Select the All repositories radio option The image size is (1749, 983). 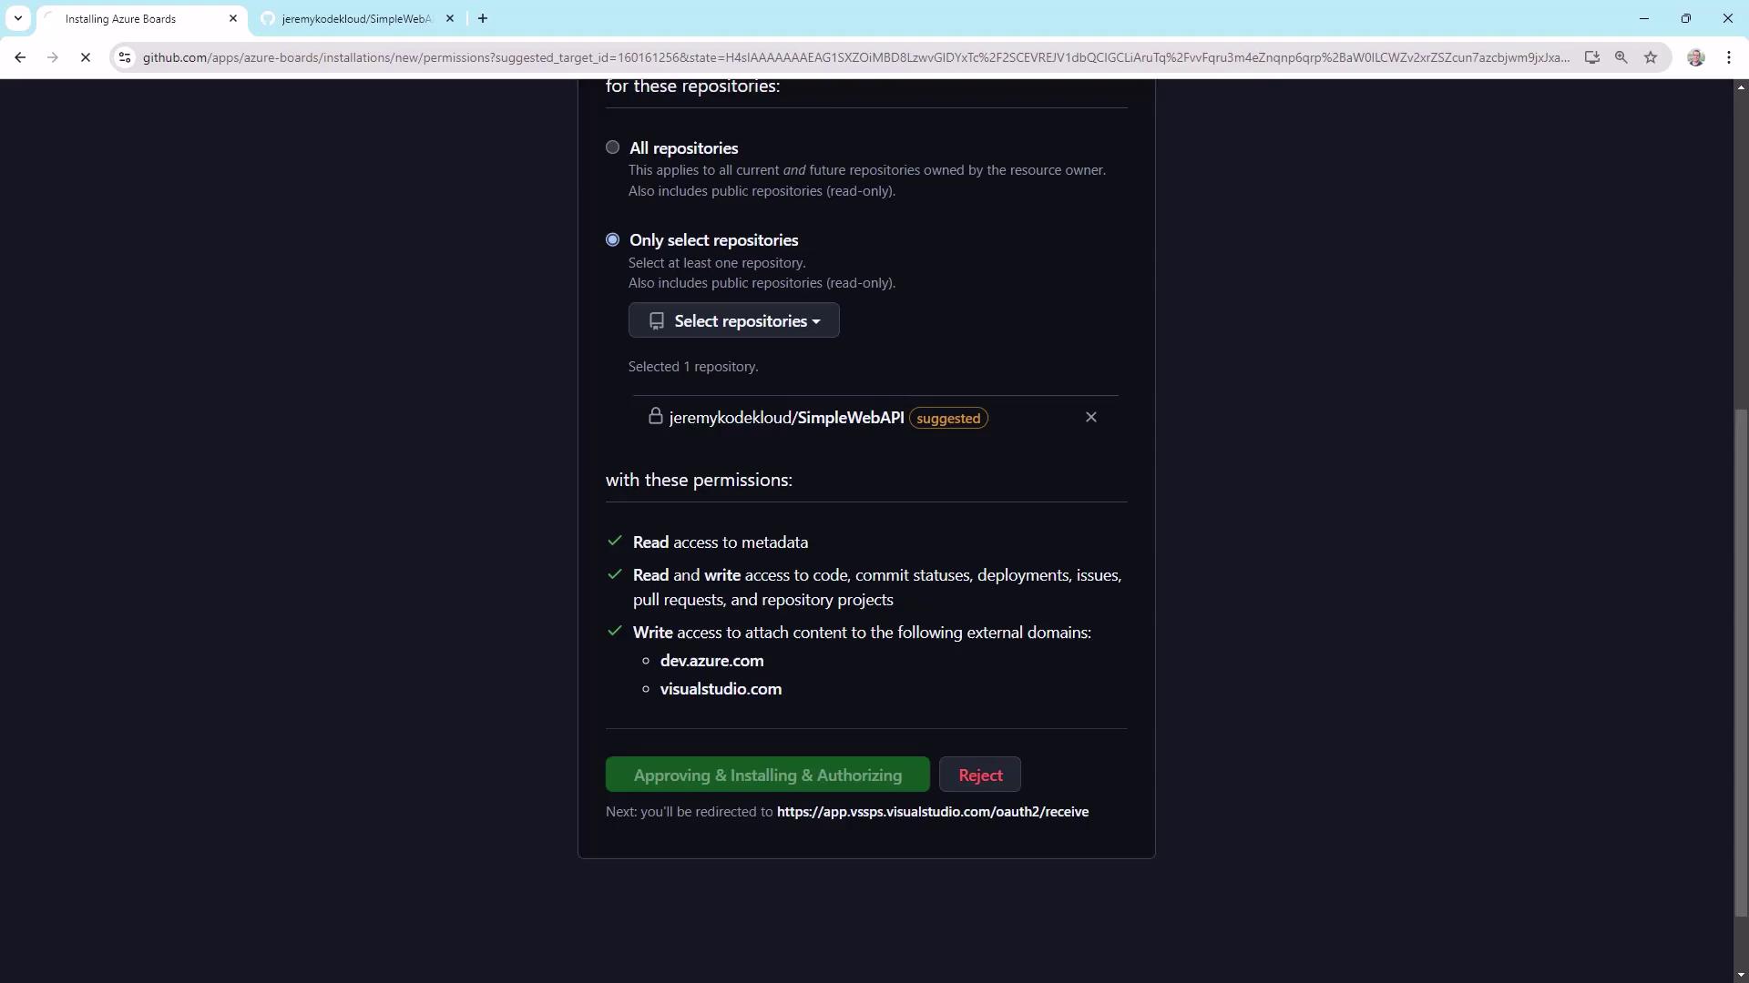pyautogui.click(x=612, y=147)
